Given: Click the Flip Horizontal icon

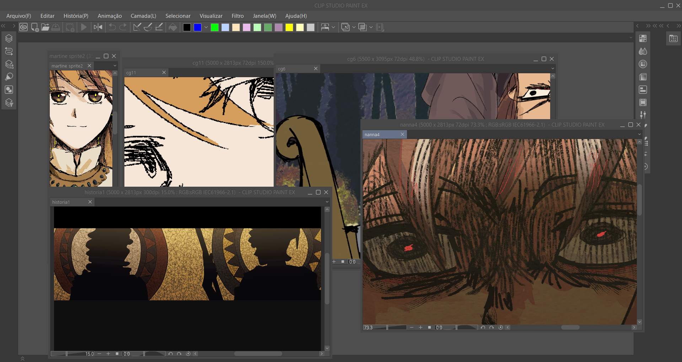Looking at the screenshot, I should tap(98, 27).
